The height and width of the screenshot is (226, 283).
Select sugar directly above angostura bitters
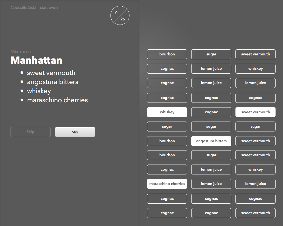tap(211, 127)
